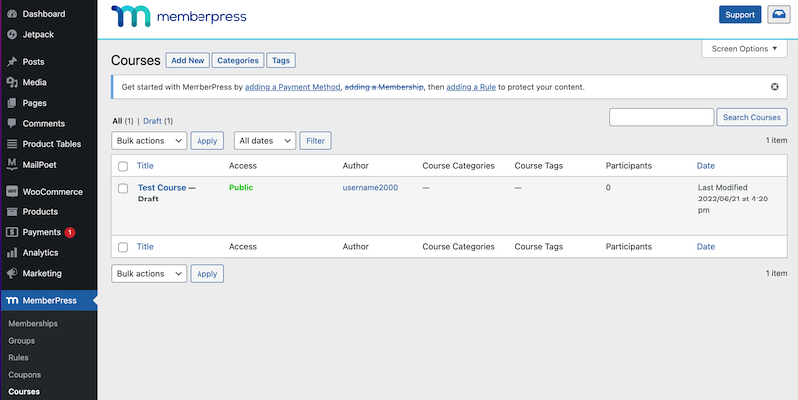Open course Tags button
798x400 pixels.
pyautogui.click(x=281, y=60)
